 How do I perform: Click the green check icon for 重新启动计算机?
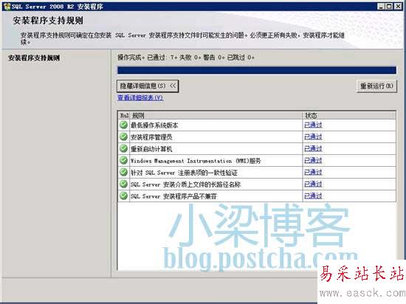(x=123, y=149)
